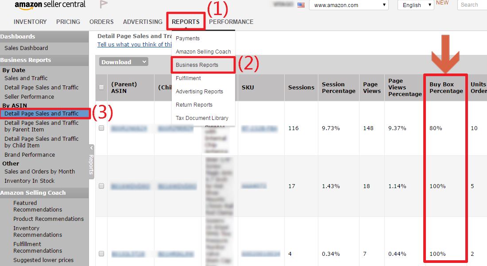Open Detail Page Sales and Traffic by ASIN

(42, 114)
